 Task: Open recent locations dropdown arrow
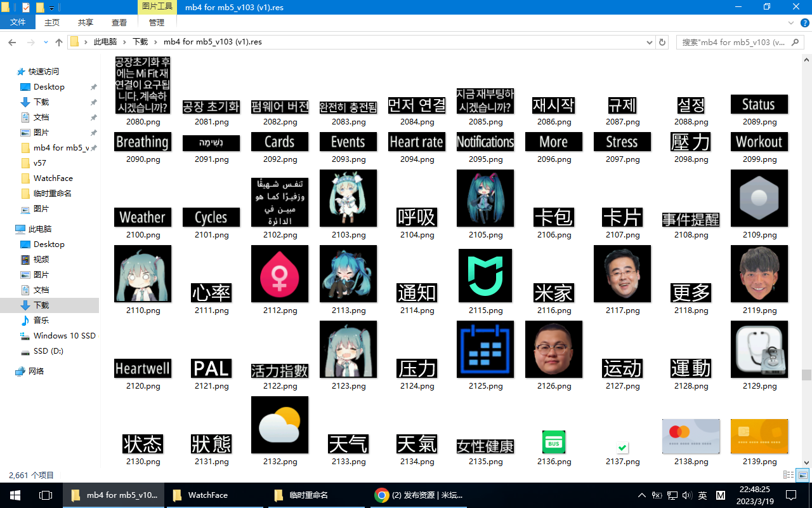46,42
